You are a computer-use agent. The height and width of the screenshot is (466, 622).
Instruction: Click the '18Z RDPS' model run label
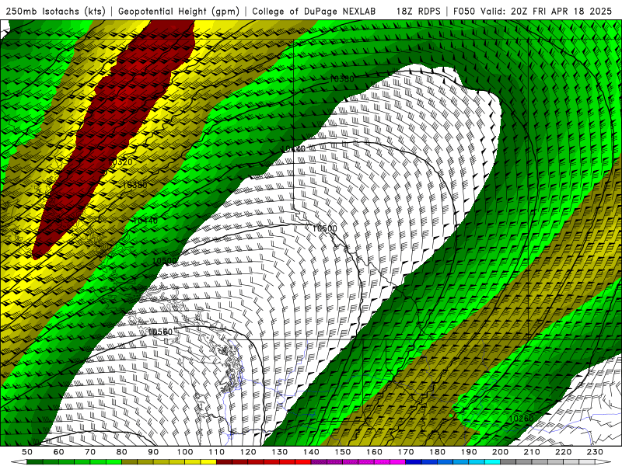point(418,11)
